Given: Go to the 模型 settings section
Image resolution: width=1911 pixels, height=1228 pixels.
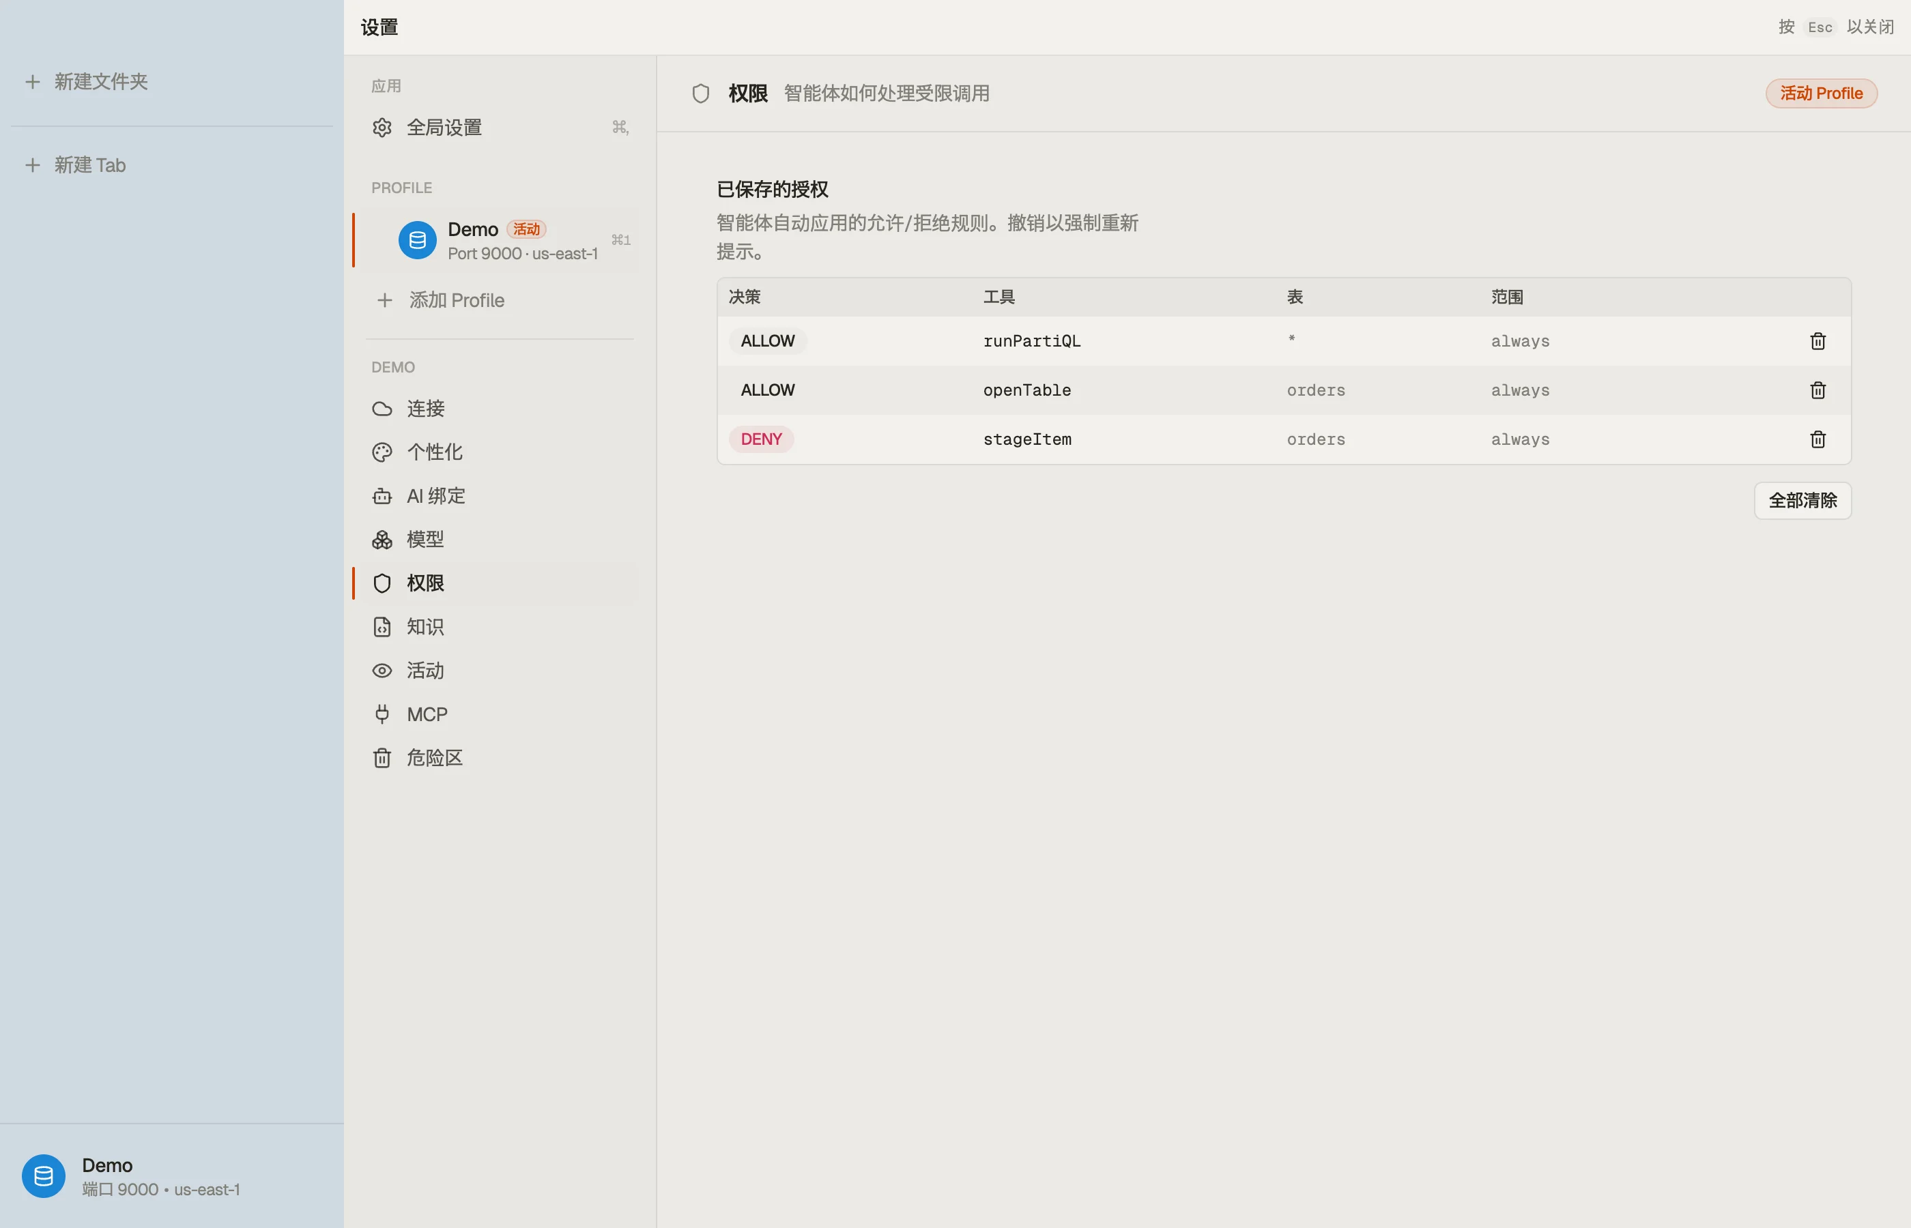Looking at the screenshot, I should [500, 540].
